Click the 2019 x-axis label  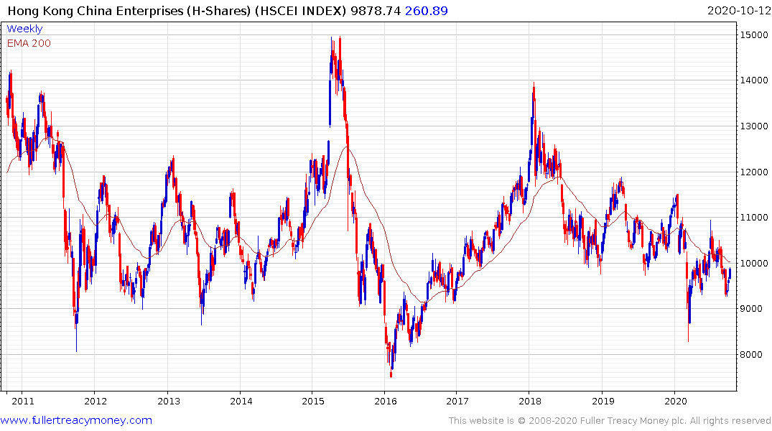[x=603, y=401]
